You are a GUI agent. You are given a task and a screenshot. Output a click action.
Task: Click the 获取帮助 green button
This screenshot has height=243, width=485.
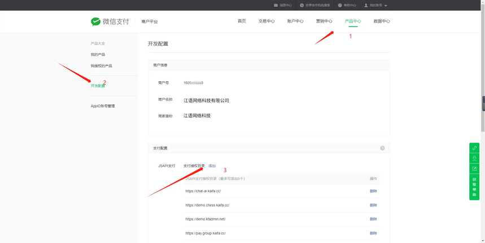(x=474, y=187)
